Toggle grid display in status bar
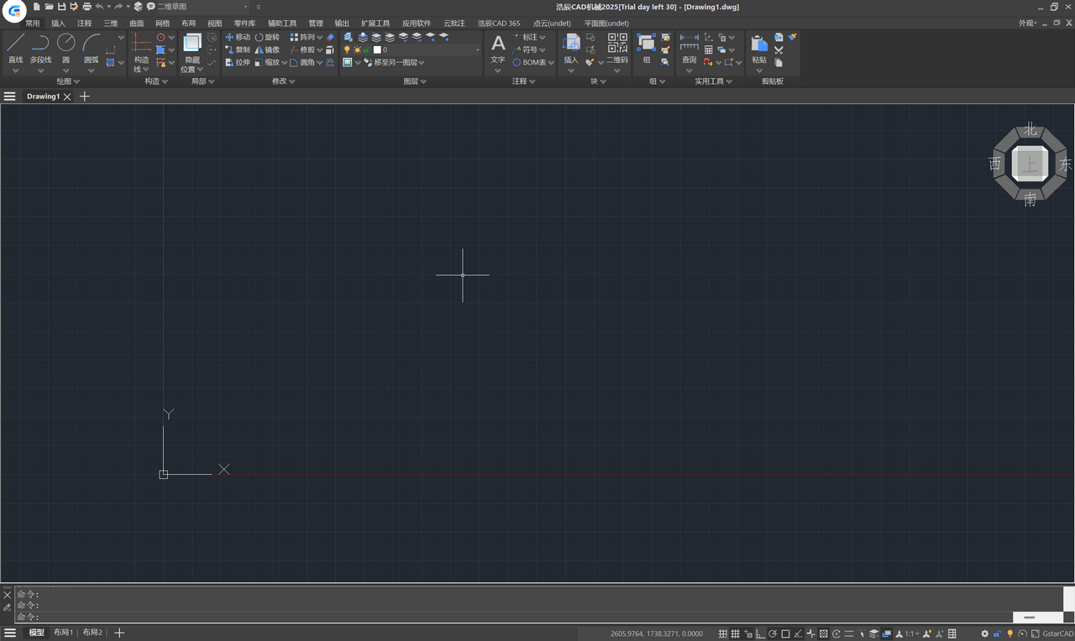Viewport: 1075px width, 641px height. [x=735, y=633]
